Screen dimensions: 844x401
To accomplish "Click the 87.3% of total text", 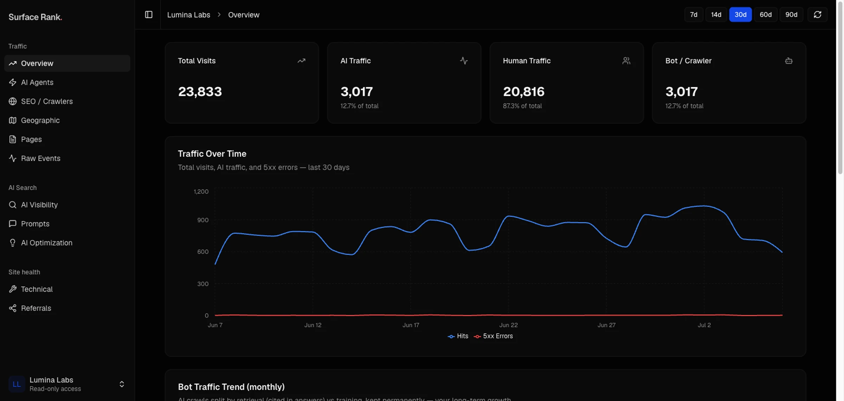I will pyautogui.click(x=522, y=106).
